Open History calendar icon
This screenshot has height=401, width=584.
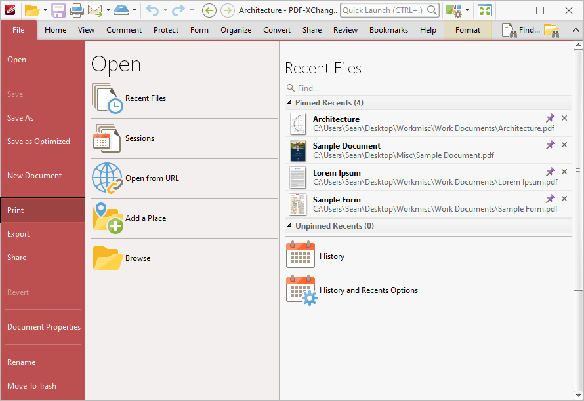(x=300, y=254)
